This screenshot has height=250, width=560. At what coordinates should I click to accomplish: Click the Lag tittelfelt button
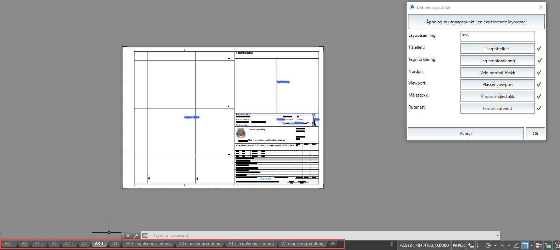(497, 49)
